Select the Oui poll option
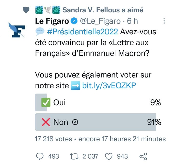 pos(60,103)
